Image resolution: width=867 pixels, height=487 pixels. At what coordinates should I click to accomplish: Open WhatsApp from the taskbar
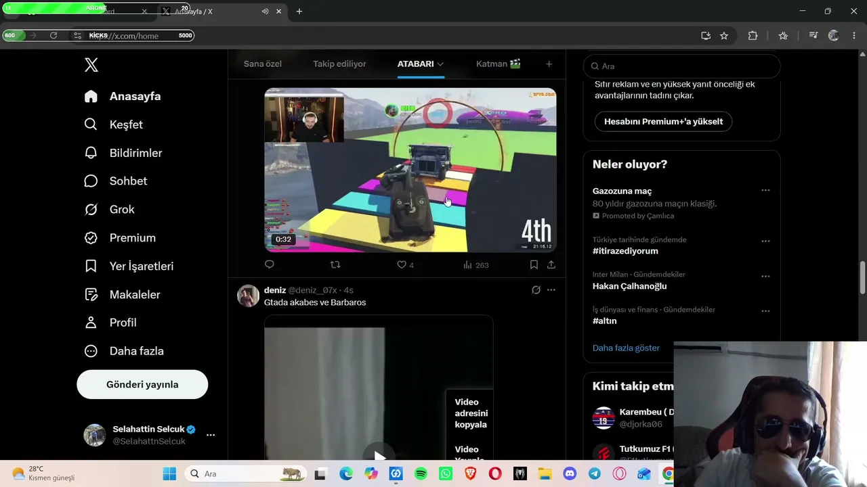coord(445,474)
